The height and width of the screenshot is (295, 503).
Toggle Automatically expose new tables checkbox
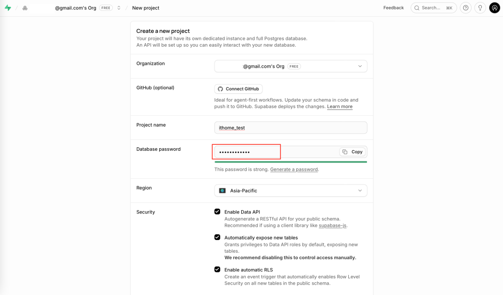point(217,237)
